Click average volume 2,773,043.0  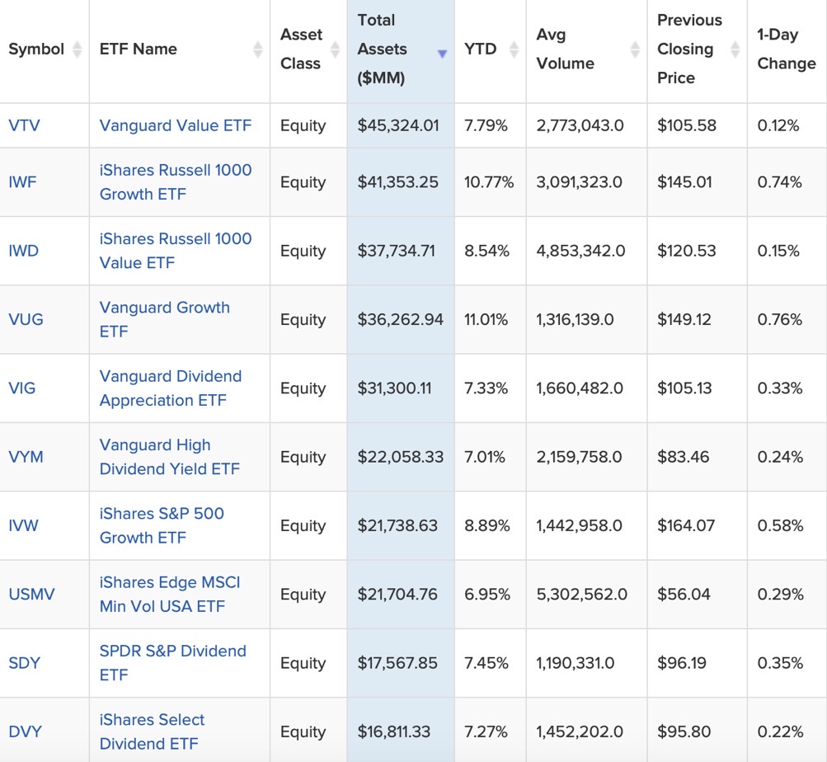(x=580, y=125)
